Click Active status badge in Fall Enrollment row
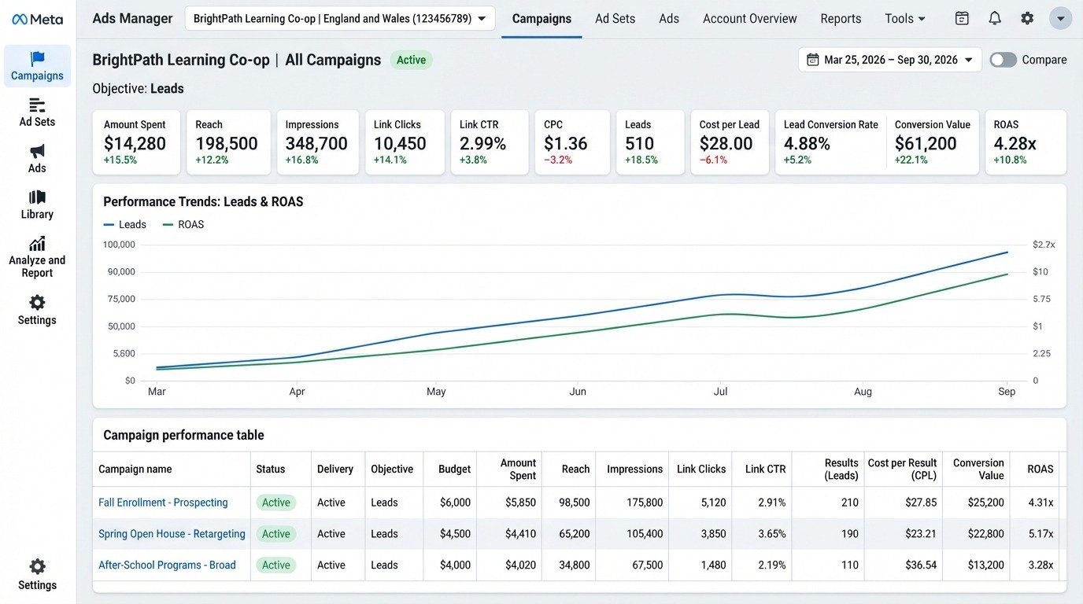The image size is (1083, 604). 275,503
